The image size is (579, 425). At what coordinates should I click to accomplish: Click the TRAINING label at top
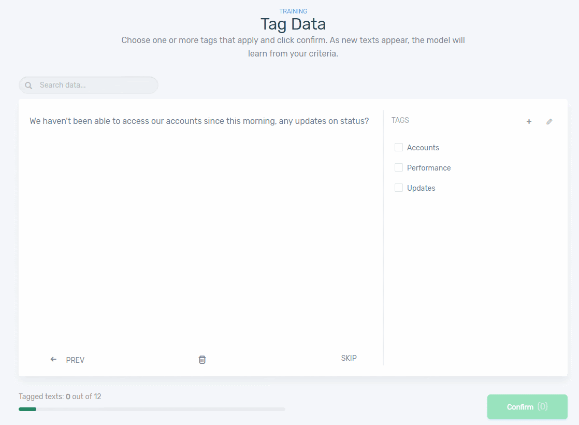[x=293, y=11]
